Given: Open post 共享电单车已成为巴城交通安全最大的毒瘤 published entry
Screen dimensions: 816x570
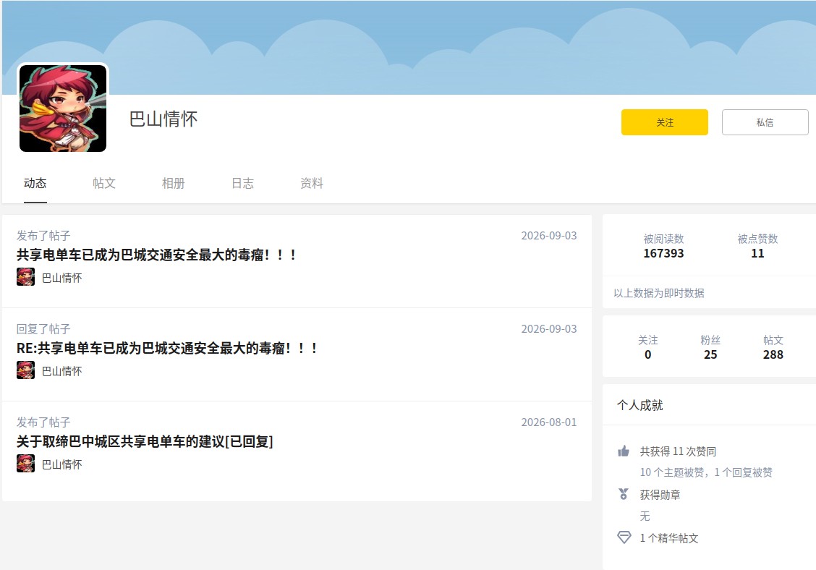Looking at the screenshot, I should tap(157, 255).
